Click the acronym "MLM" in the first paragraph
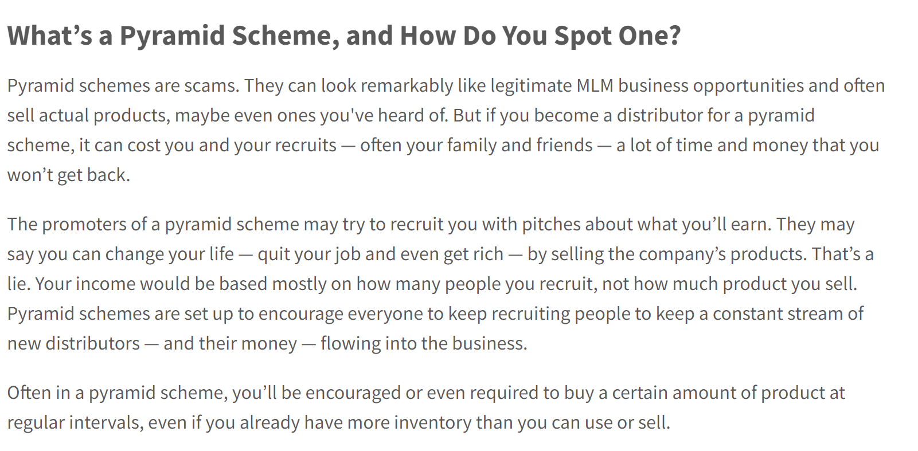 coord(595,85)
